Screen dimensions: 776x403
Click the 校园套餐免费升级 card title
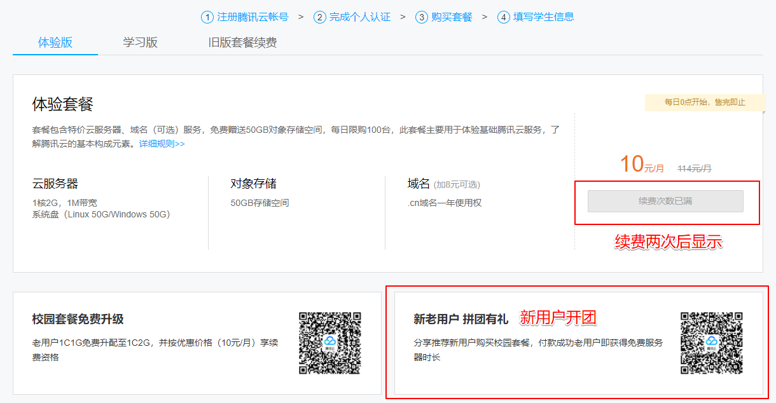[78, 319]
